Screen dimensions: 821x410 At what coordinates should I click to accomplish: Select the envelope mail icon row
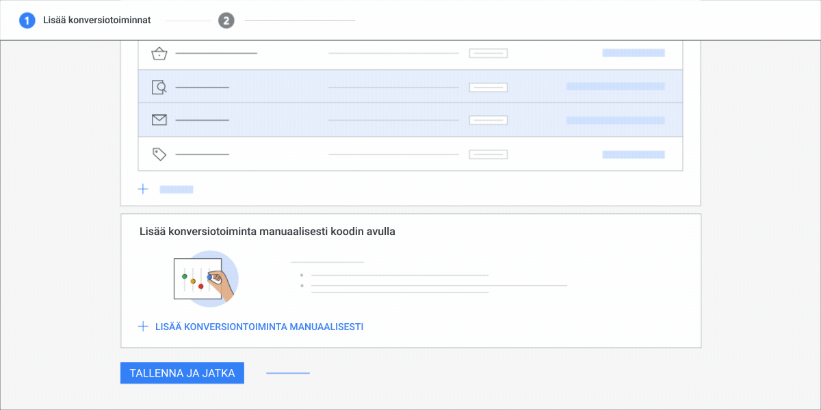coord(410,120)
